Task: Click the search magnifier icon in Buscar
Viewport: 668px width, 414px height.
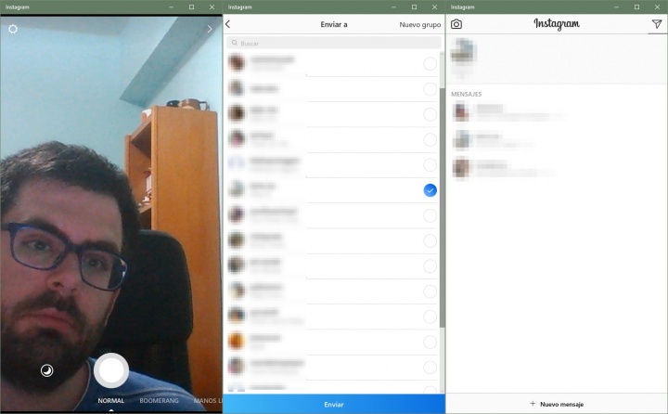Action: tap(235, 43)
